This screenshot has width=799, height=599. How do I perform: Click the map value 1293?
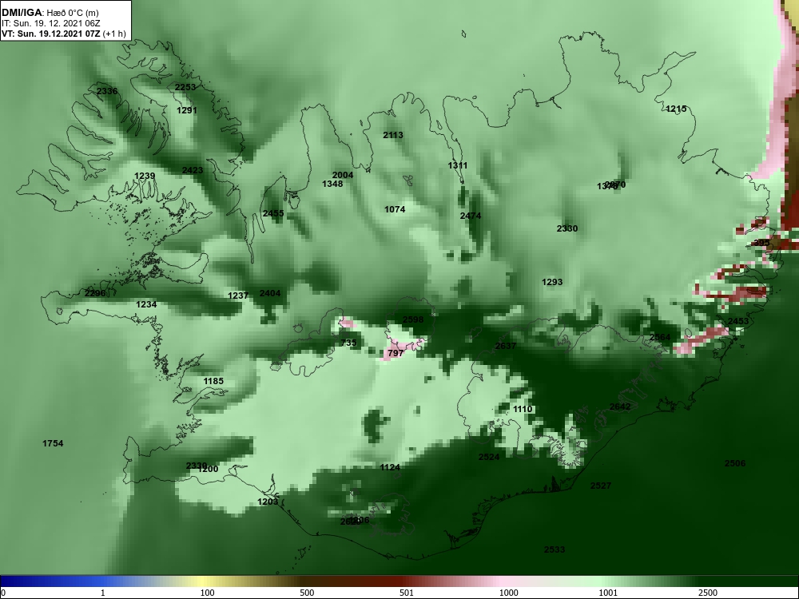click(x=552, y=282)
